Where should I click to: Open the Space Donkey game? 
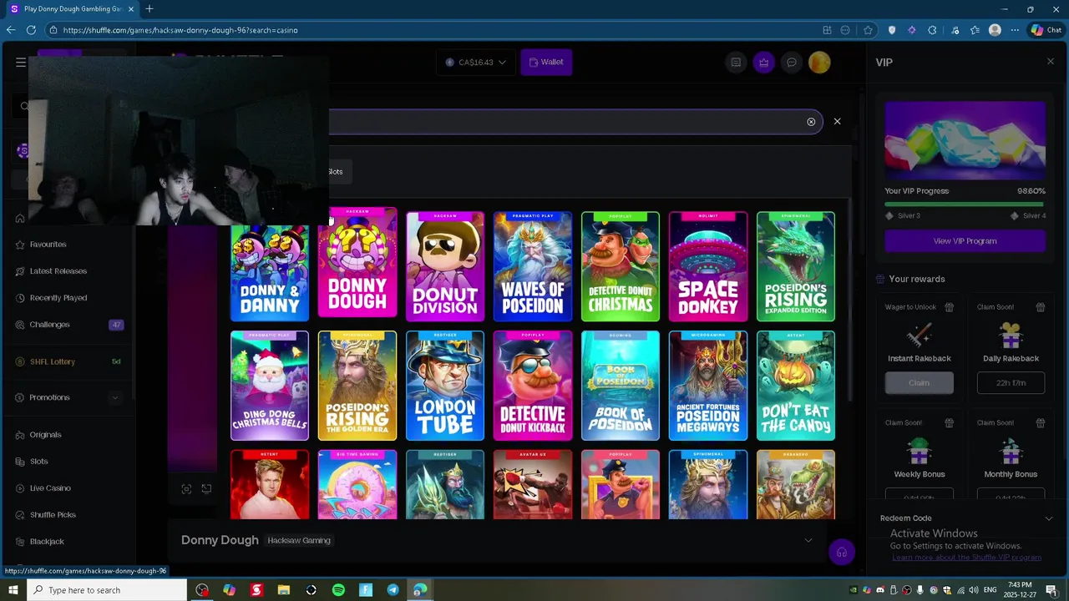pos(708,266)
